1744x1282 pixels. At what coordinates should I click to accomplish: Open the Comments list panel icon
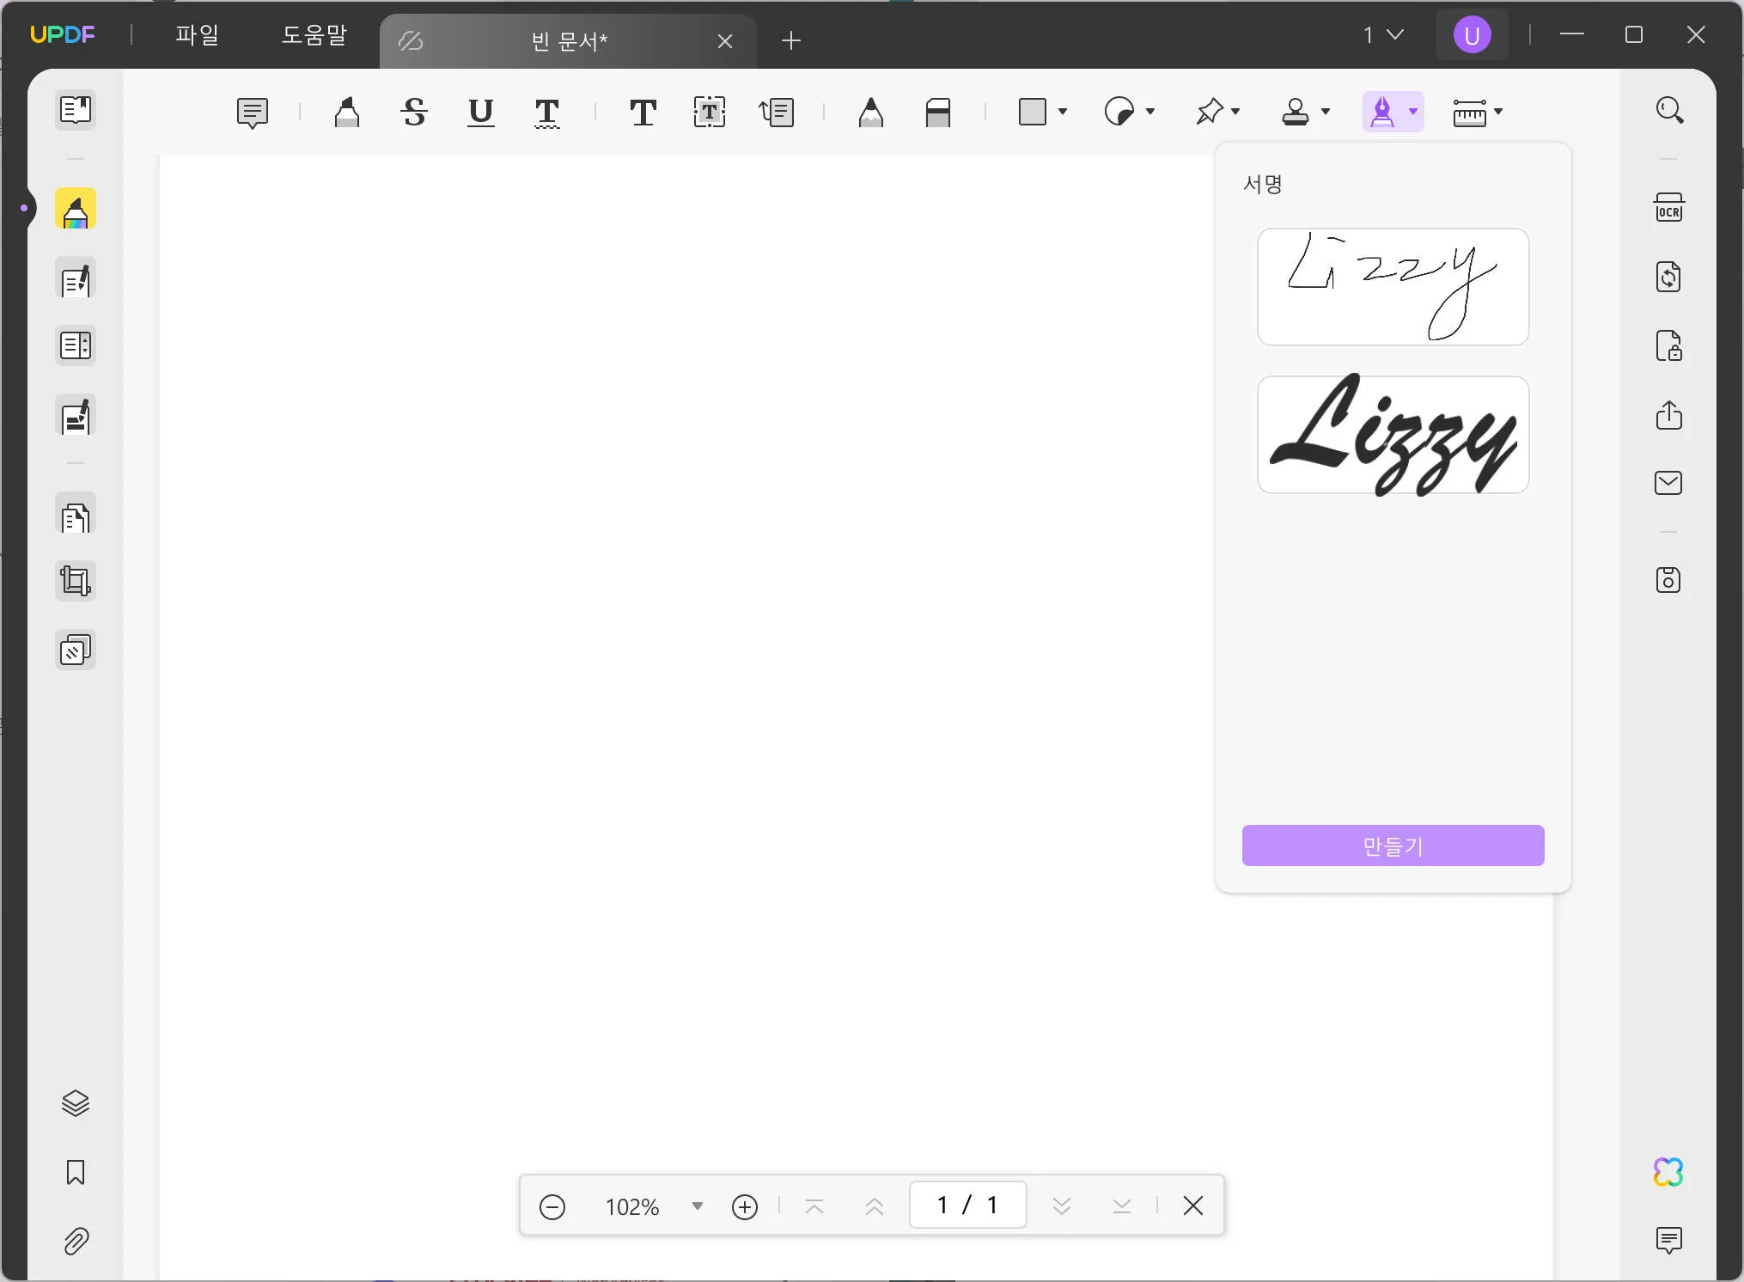(1668, 1240)
